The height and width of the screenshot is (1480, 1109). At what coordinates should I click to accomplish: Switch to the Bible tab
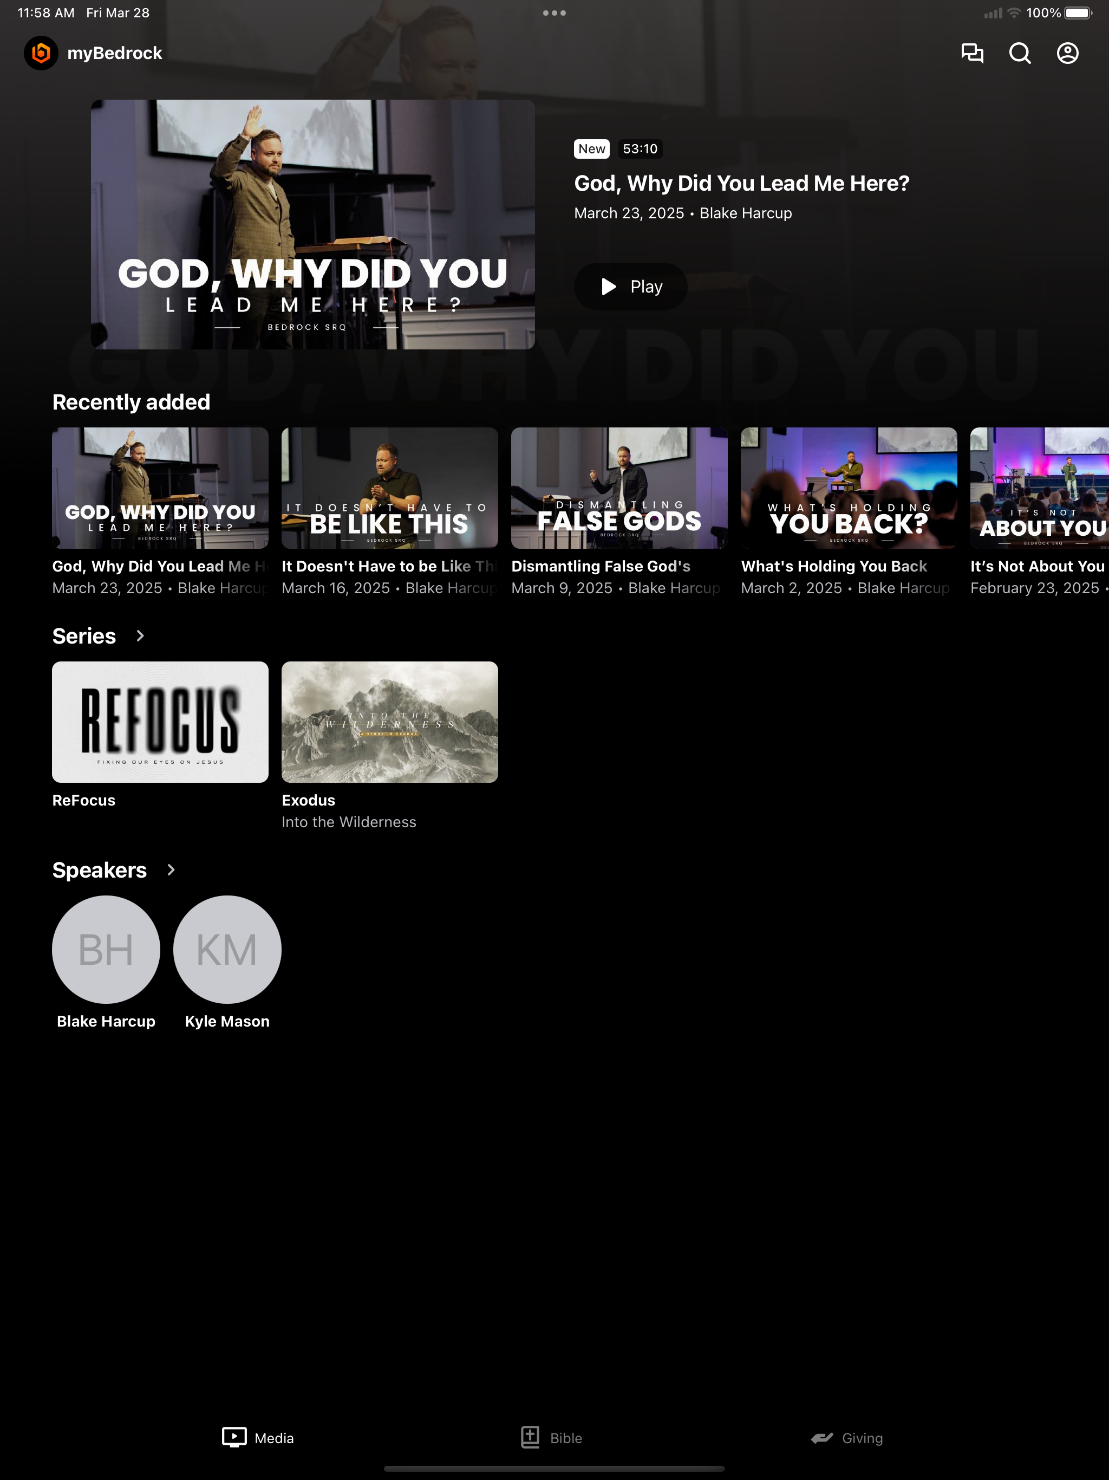click(552, 1437)
